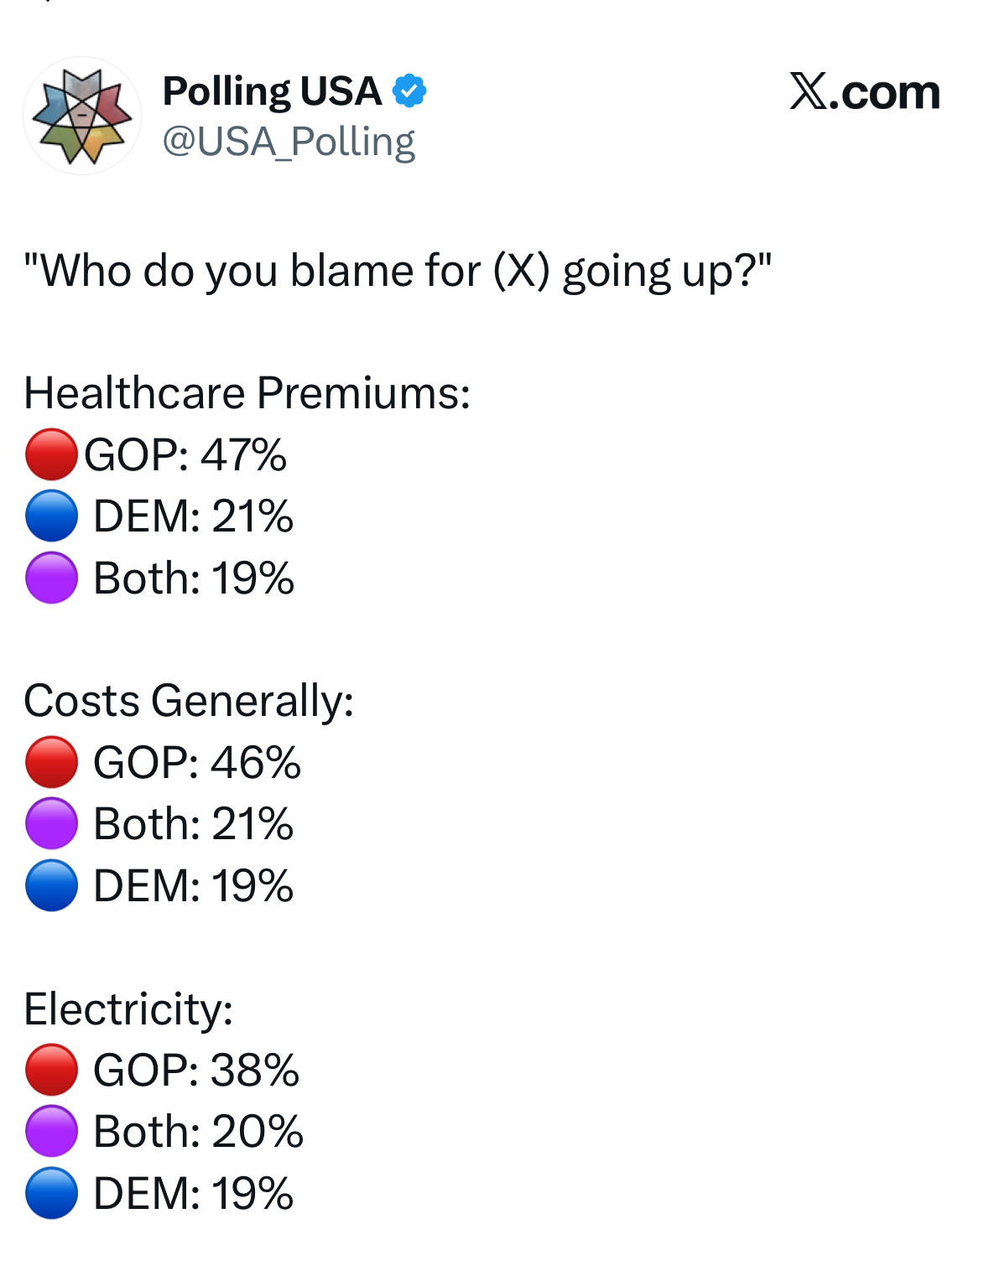Click the blue verified checkmark badge
The image size is (989, 1281).
coord(409,91)
